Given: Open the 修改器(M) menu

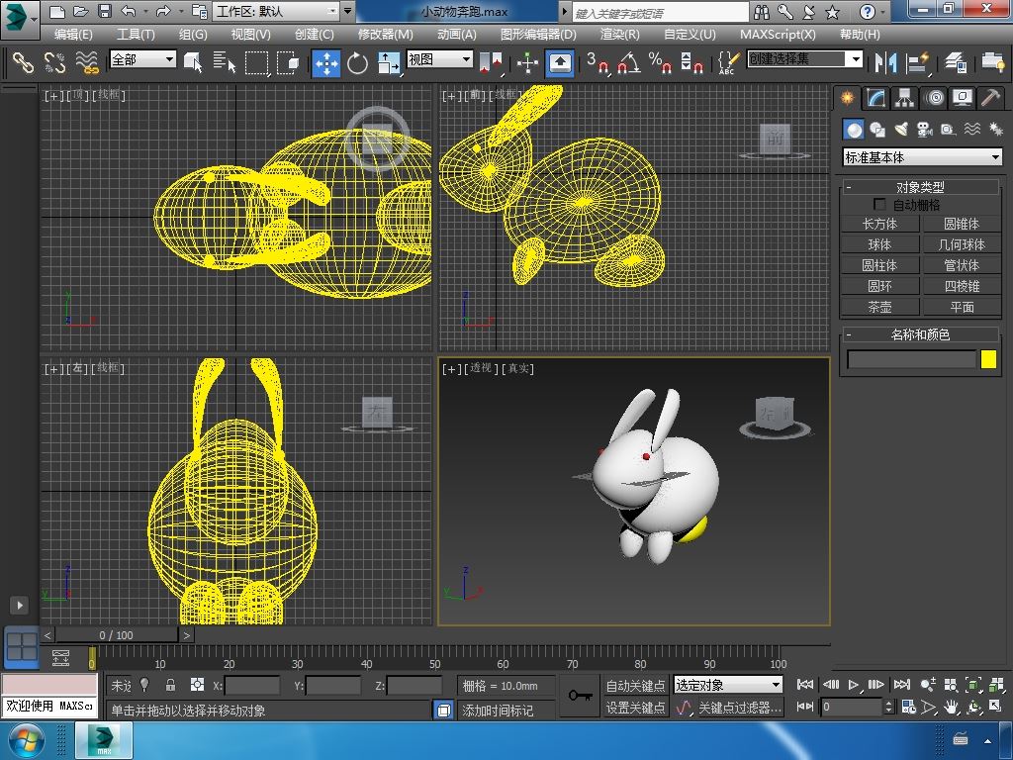Looking at the screenshot, I should 385,34.
